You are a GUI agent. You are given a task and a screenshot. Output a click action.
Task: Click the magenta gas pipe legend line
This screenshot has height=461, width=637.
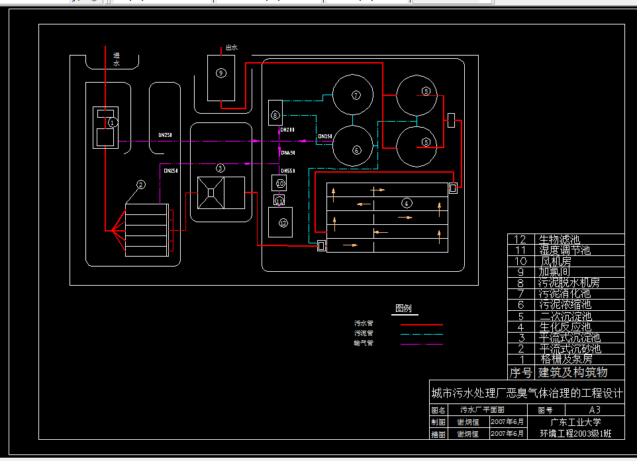pos(422,344)
